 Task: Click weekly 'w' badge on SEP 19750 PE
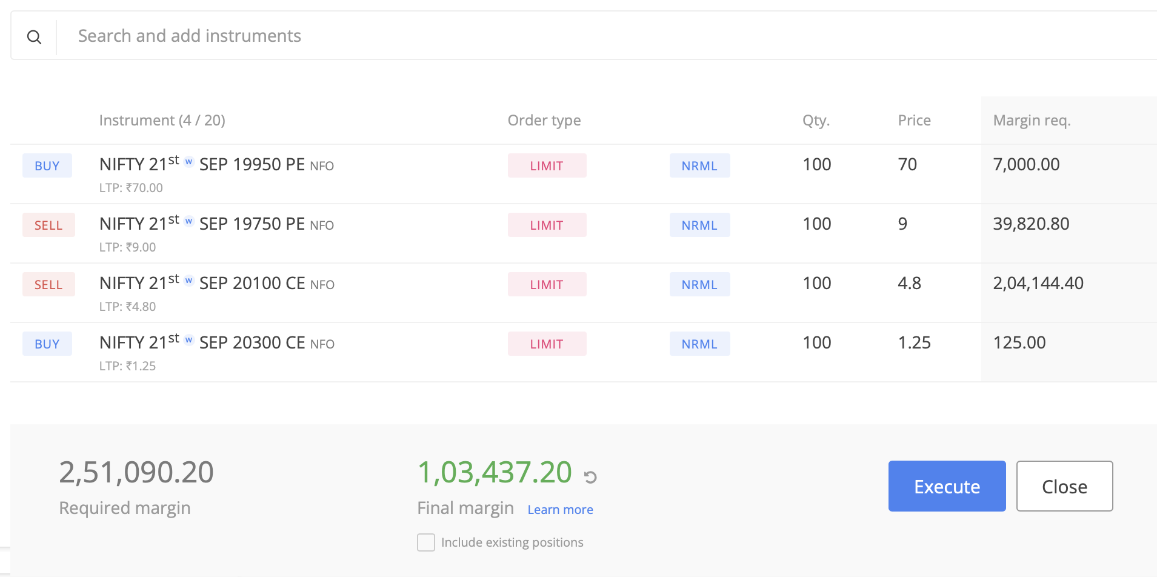tap(188, 221)
